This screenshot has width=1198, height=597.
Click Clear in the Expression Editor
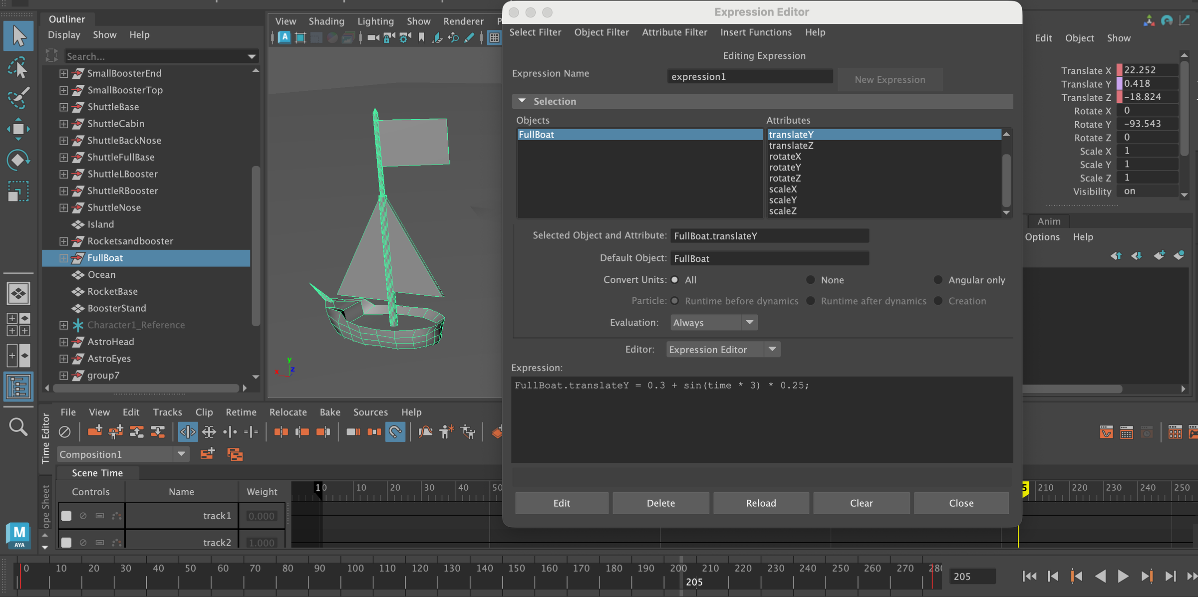click(861, 503)
